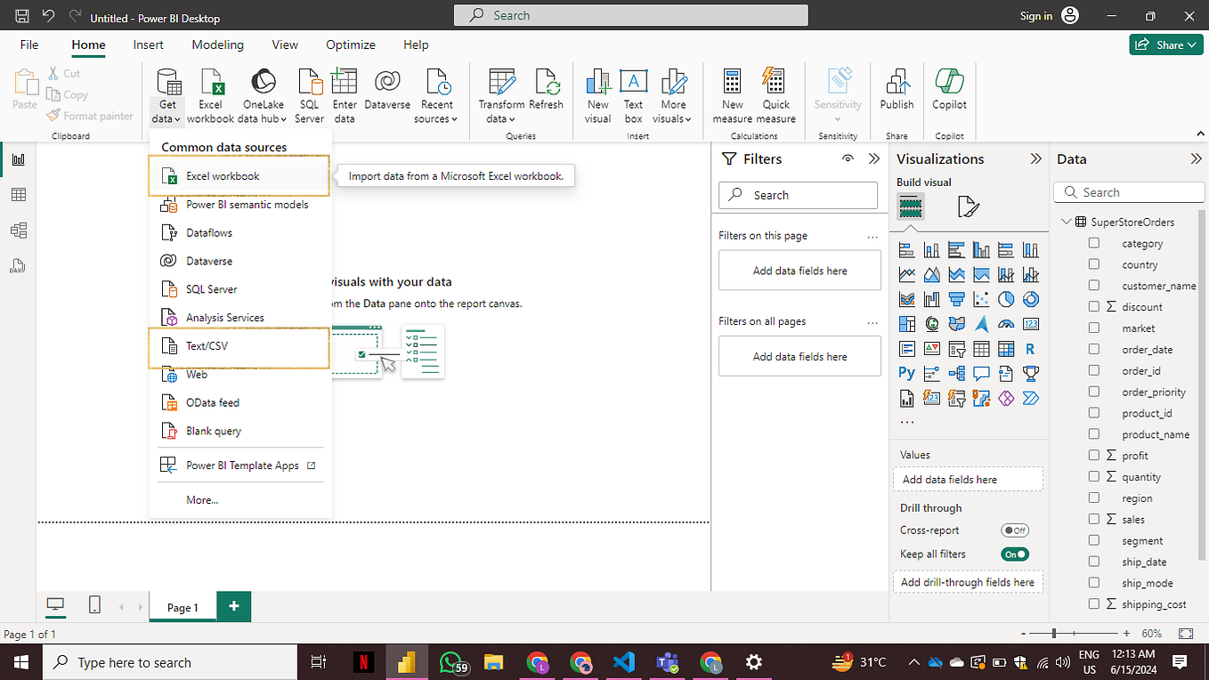The height and width of the screenshot is (680, 1209).
Task: Click the Refresh button in the ribbon
Action: click(x=546, y=93)
